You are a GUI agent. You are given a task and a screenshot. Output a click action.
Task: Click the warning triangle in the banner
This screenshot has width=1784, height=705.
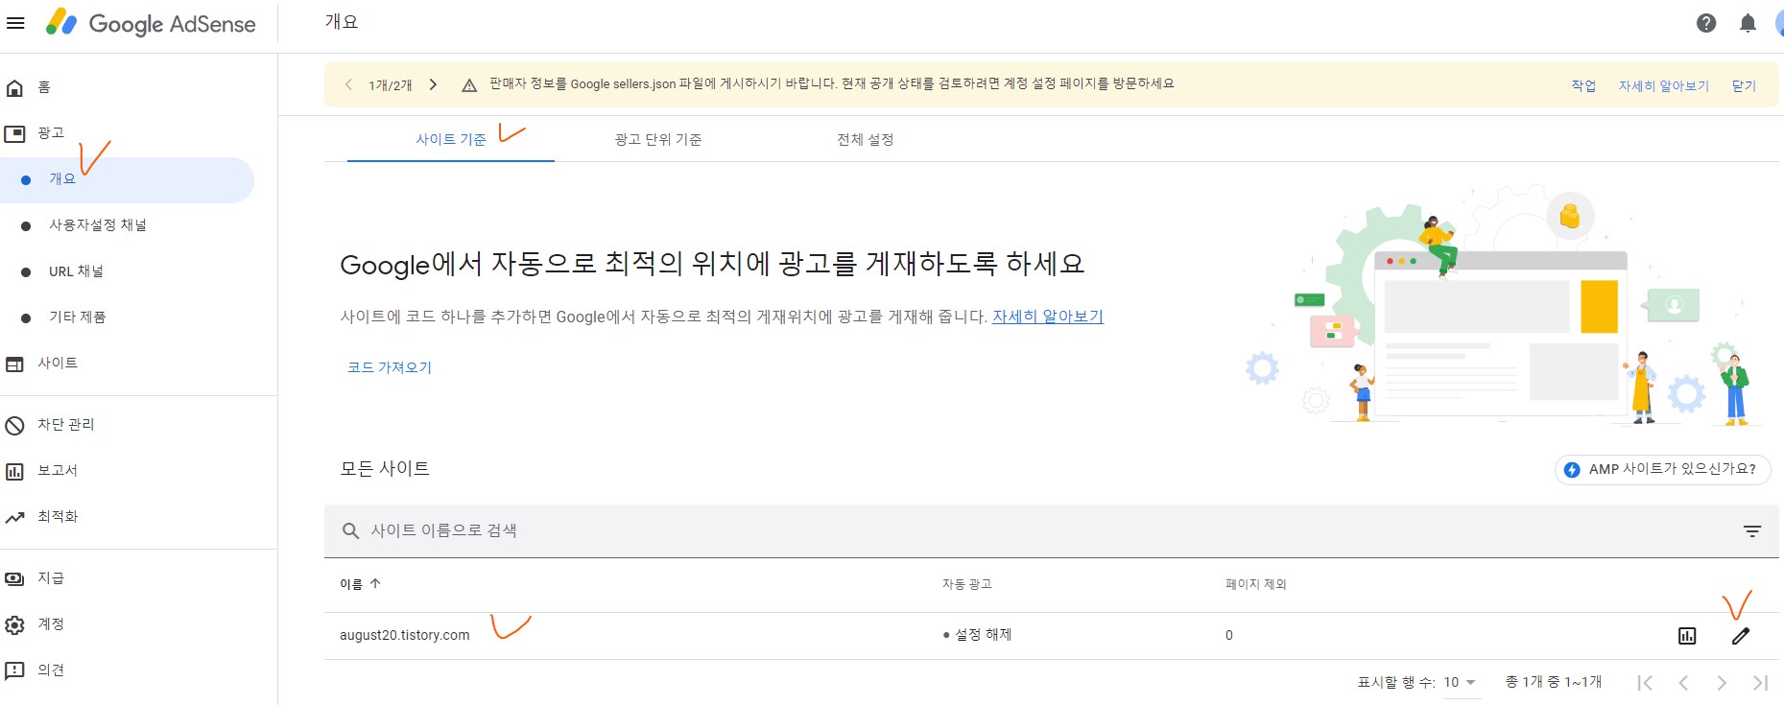(x=469, y=85)
